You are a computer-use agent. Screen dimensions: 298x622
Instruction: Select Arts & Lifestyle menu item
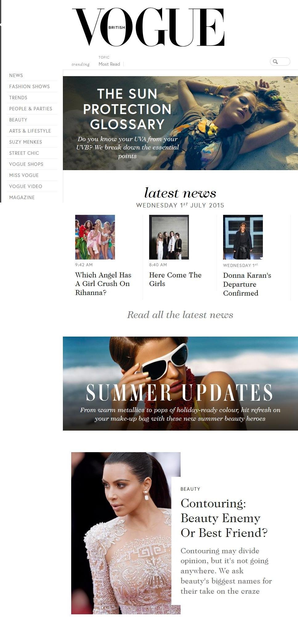pyautogui.click(x=30, y=131)
